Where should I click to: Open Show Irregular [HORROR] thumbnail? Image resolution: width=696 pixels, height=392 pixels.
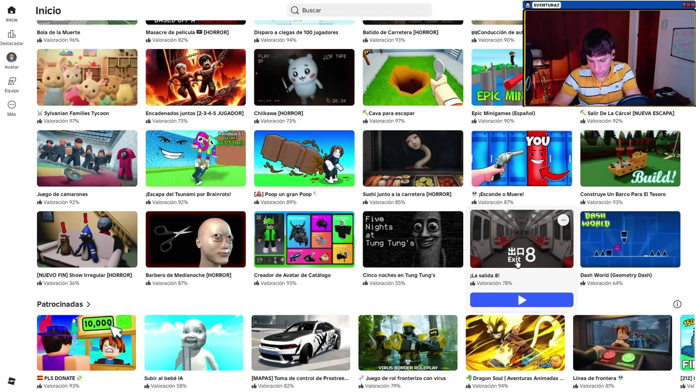click(87, 240)
